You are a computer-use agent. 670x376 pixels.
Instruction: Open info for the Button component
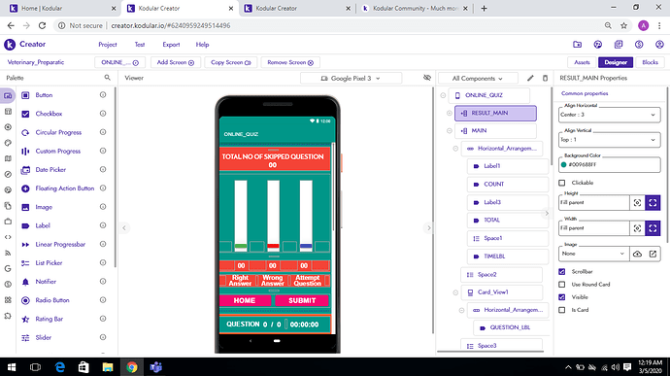tap(103, 95)
